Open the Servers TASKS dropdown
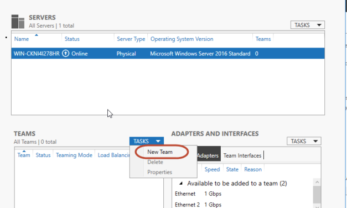347x208 pixels. (308, 25)
